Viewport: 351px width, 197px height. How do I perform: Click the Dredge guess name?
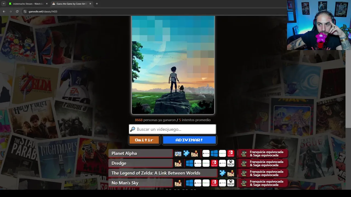tap(119, 163)
